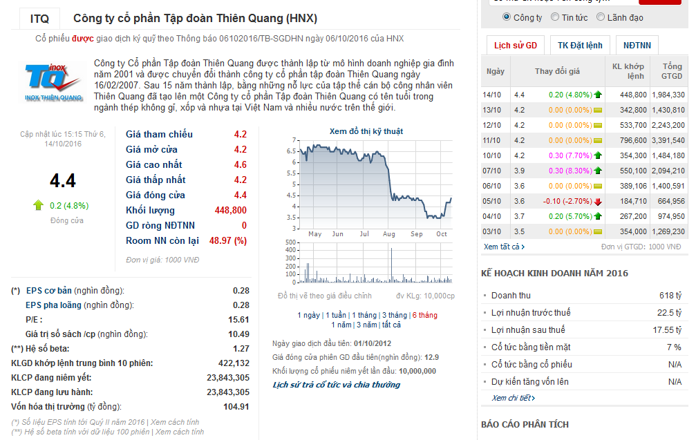Open Lịch sử trả cổ tức và chia thưởng

(x=336, y=385)
